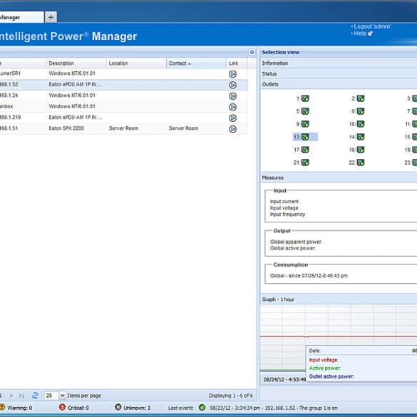Switch to the Manager browser tab
This screenshot has width=417, height=417.
coord(21,18)
